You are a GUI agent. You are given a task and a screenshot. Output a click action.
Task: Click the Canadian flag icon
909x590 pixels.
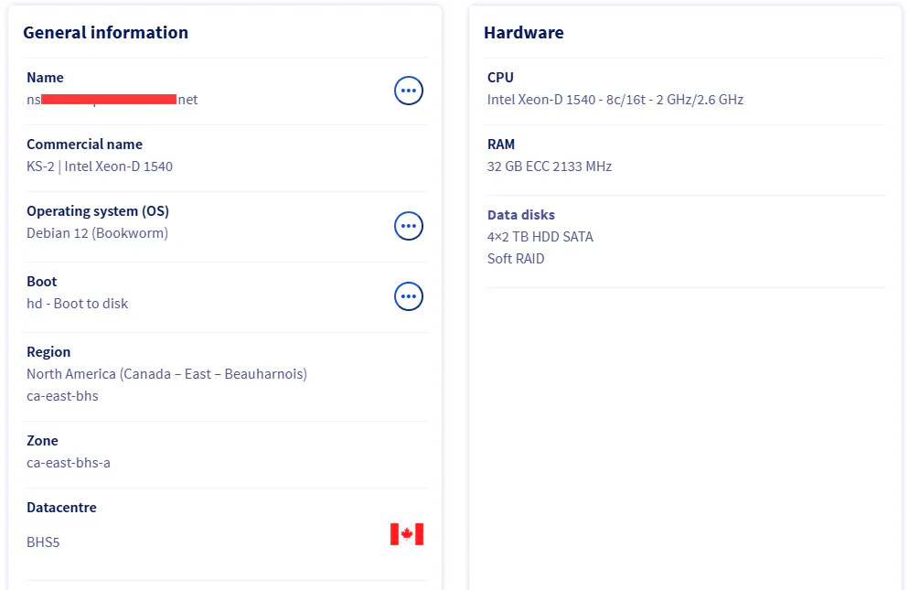coord(407,534)
